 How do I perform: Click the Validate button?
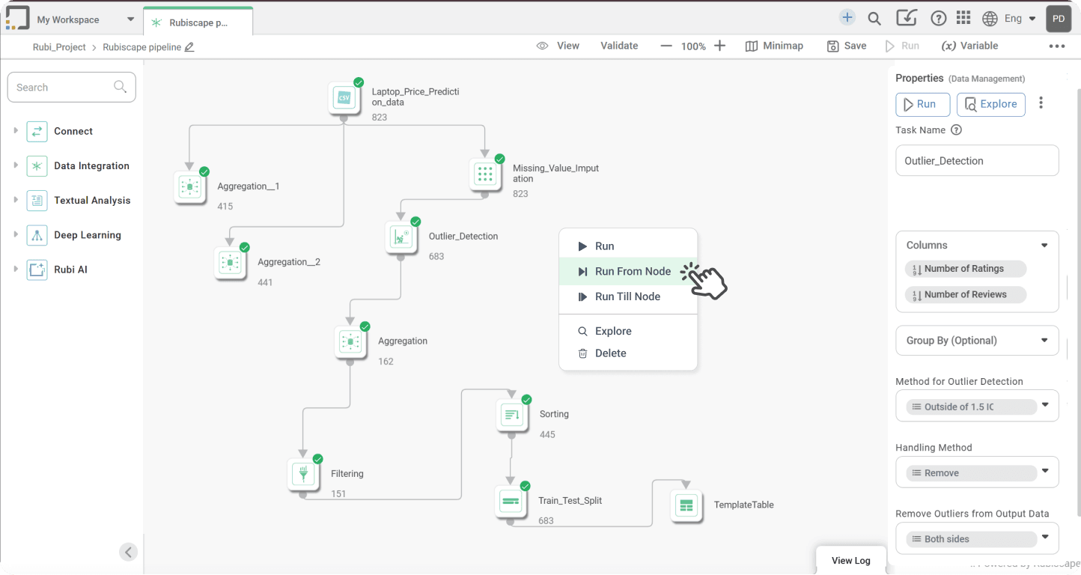[619, 46]
